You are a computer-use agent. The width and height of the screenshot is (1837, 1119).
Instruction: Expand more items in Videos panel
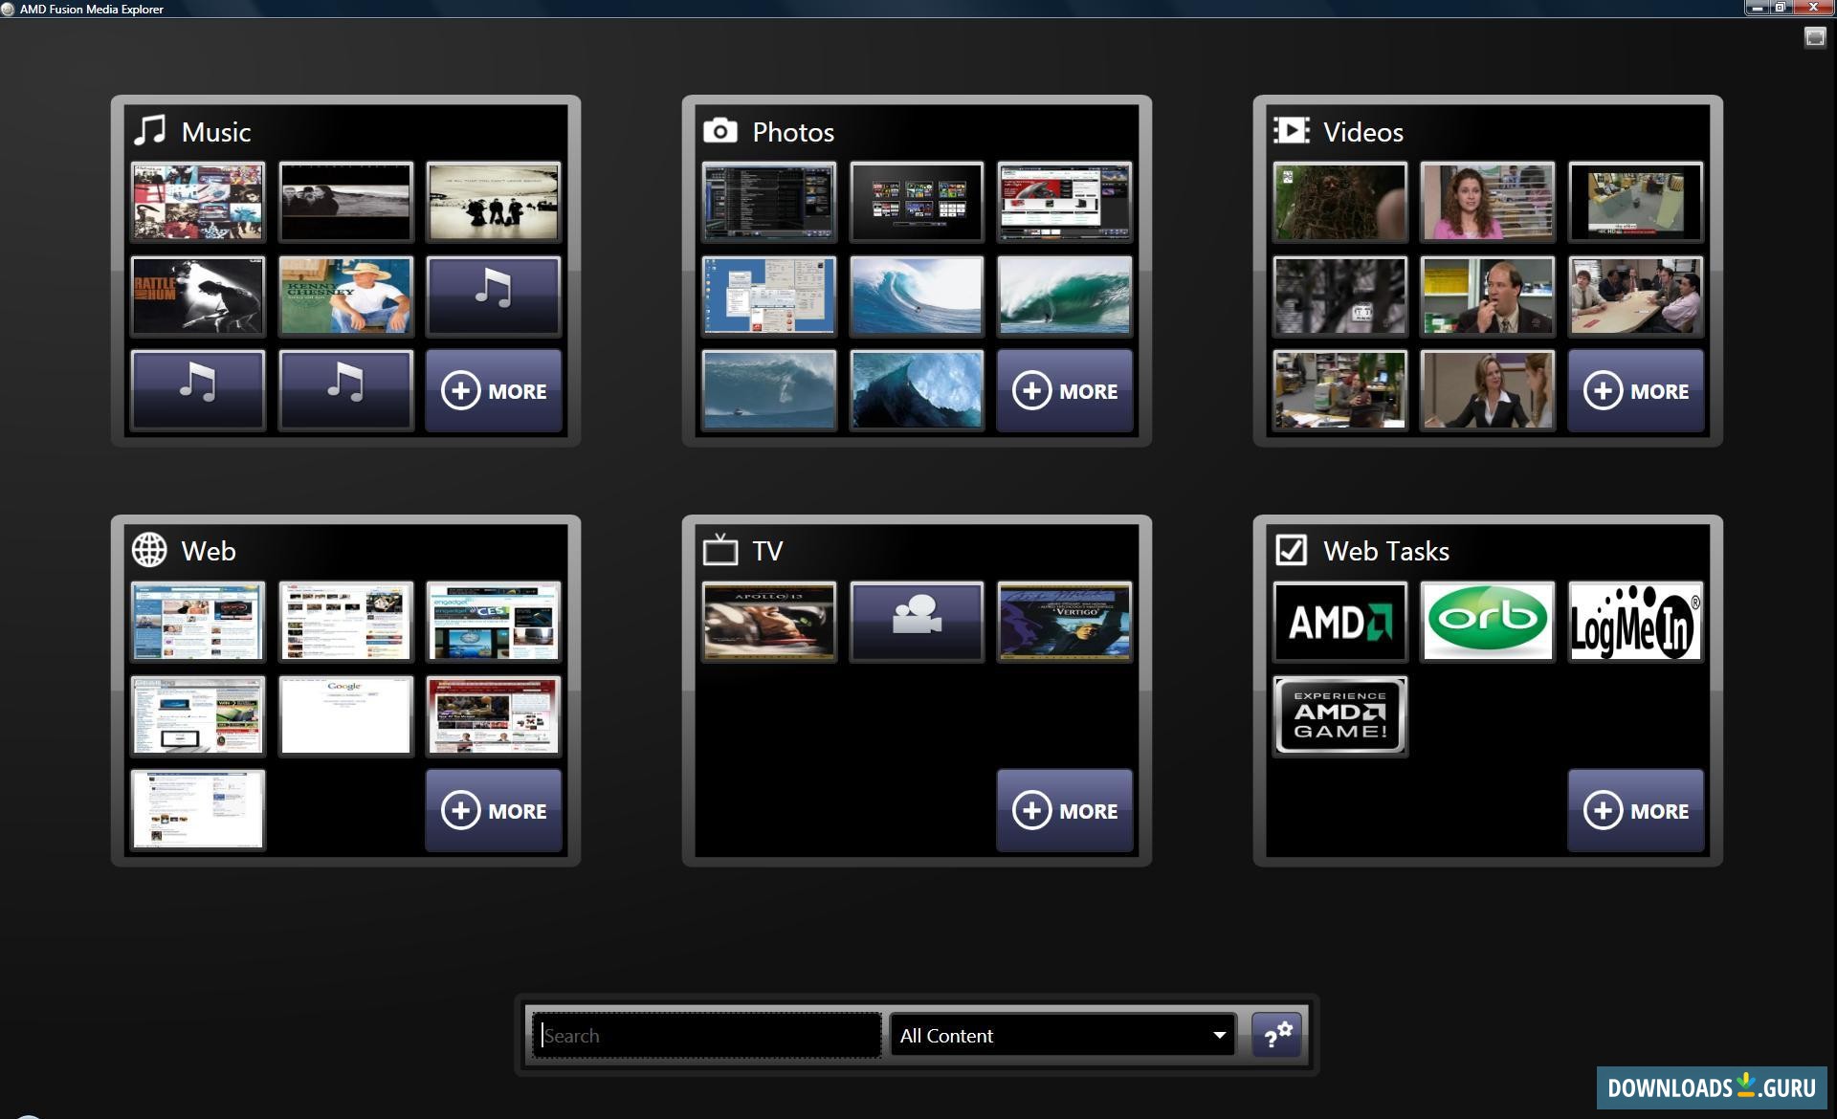[1634, 390]
